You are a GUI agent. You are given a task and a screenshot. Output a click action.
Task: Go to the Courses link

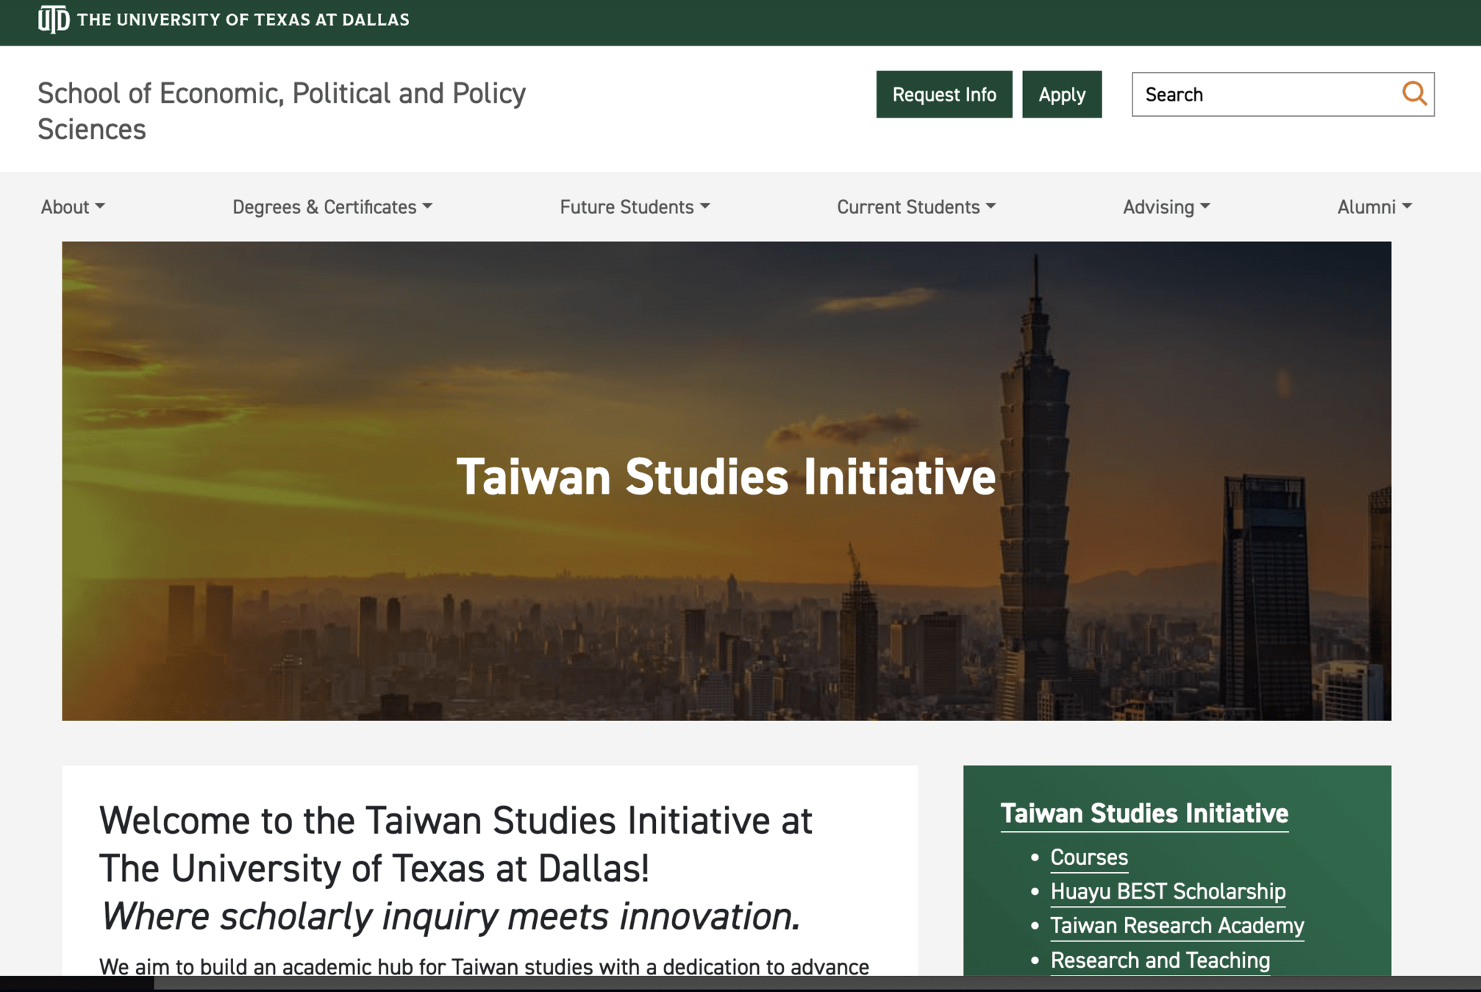[1088, 857]
